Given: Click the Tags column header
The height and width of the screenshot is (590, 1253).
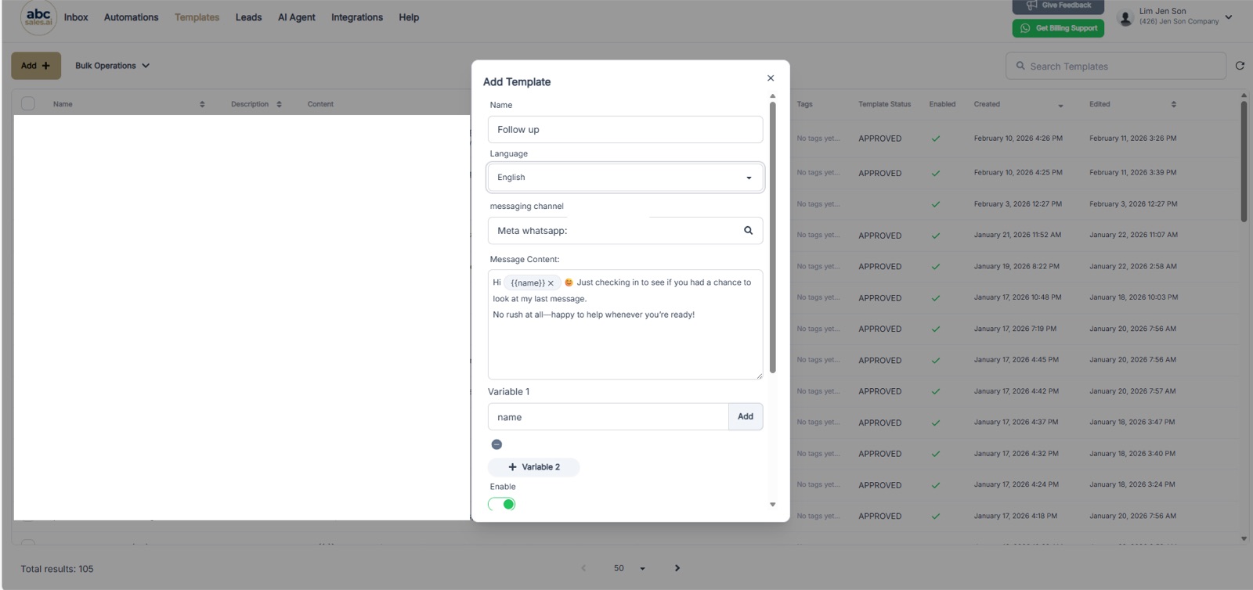Looking at the screenshot, I should click(804, 104).
